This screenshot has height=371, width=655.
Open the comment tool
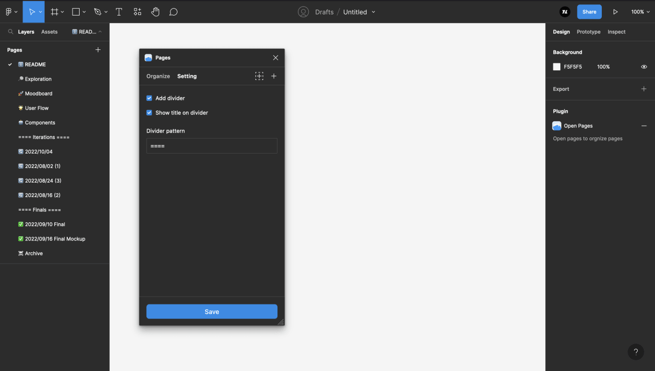click(x=173, y=11)
